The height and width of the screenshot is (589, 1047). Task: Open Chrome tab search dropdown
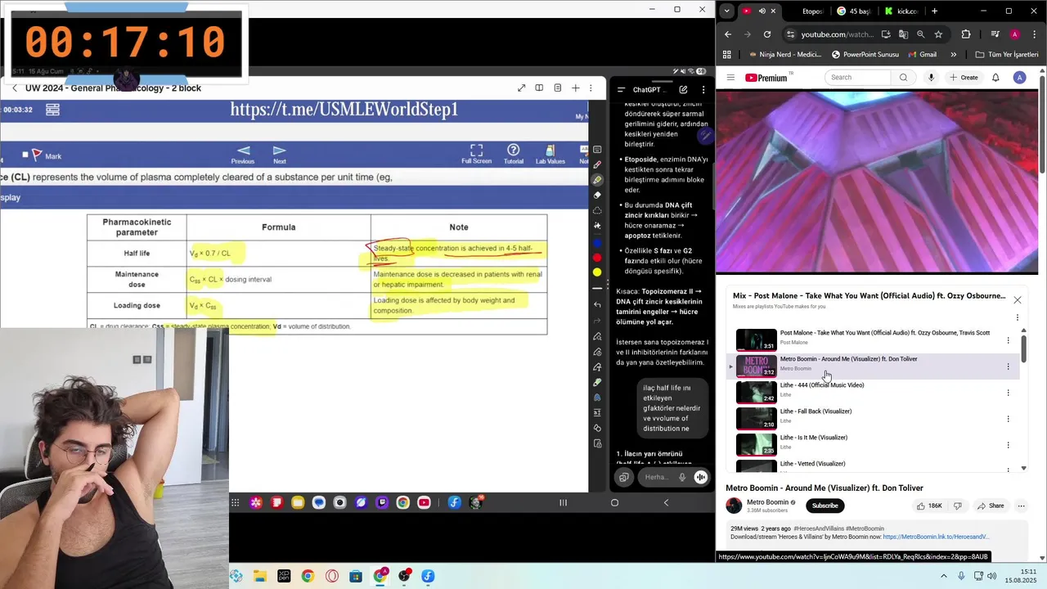click(x=726, y=11)
